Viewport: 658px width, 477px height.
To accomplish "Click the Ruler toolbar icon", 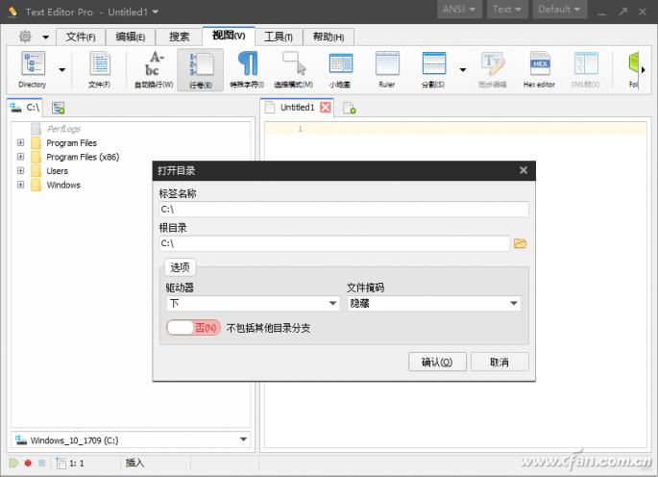I will pos(386,68).
